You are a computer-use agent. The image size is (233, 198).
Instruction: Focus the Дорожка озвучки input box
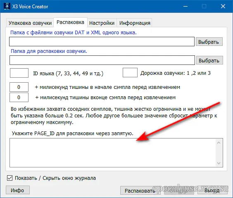[130, 73]
